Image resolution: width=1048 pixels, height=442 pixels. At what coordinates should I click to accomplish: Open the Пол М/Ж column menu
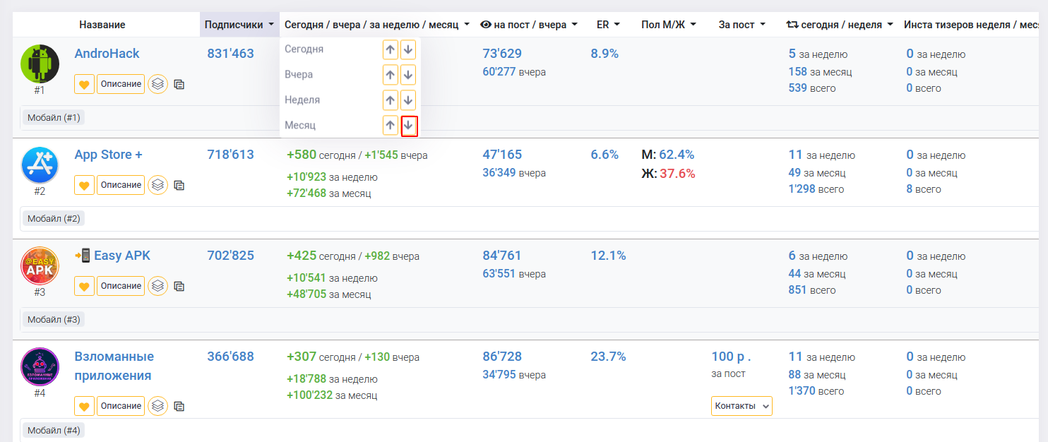[x=668, y=25]
